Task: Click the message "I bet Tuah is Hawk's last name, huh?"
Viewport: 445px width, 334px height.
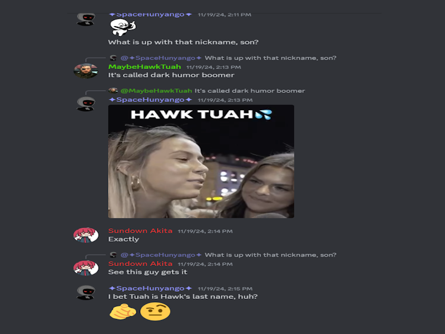Action: pos(183,297)
